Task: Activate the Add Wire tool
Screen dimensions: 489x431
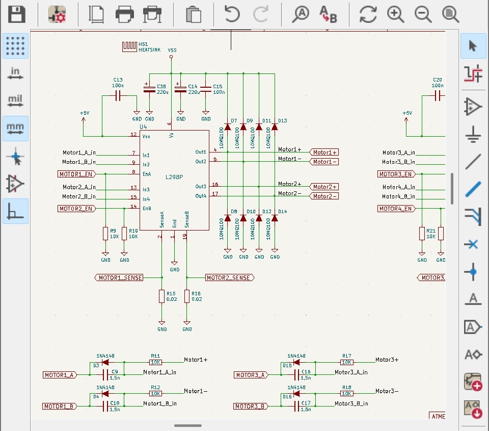Action: [473, 162]
